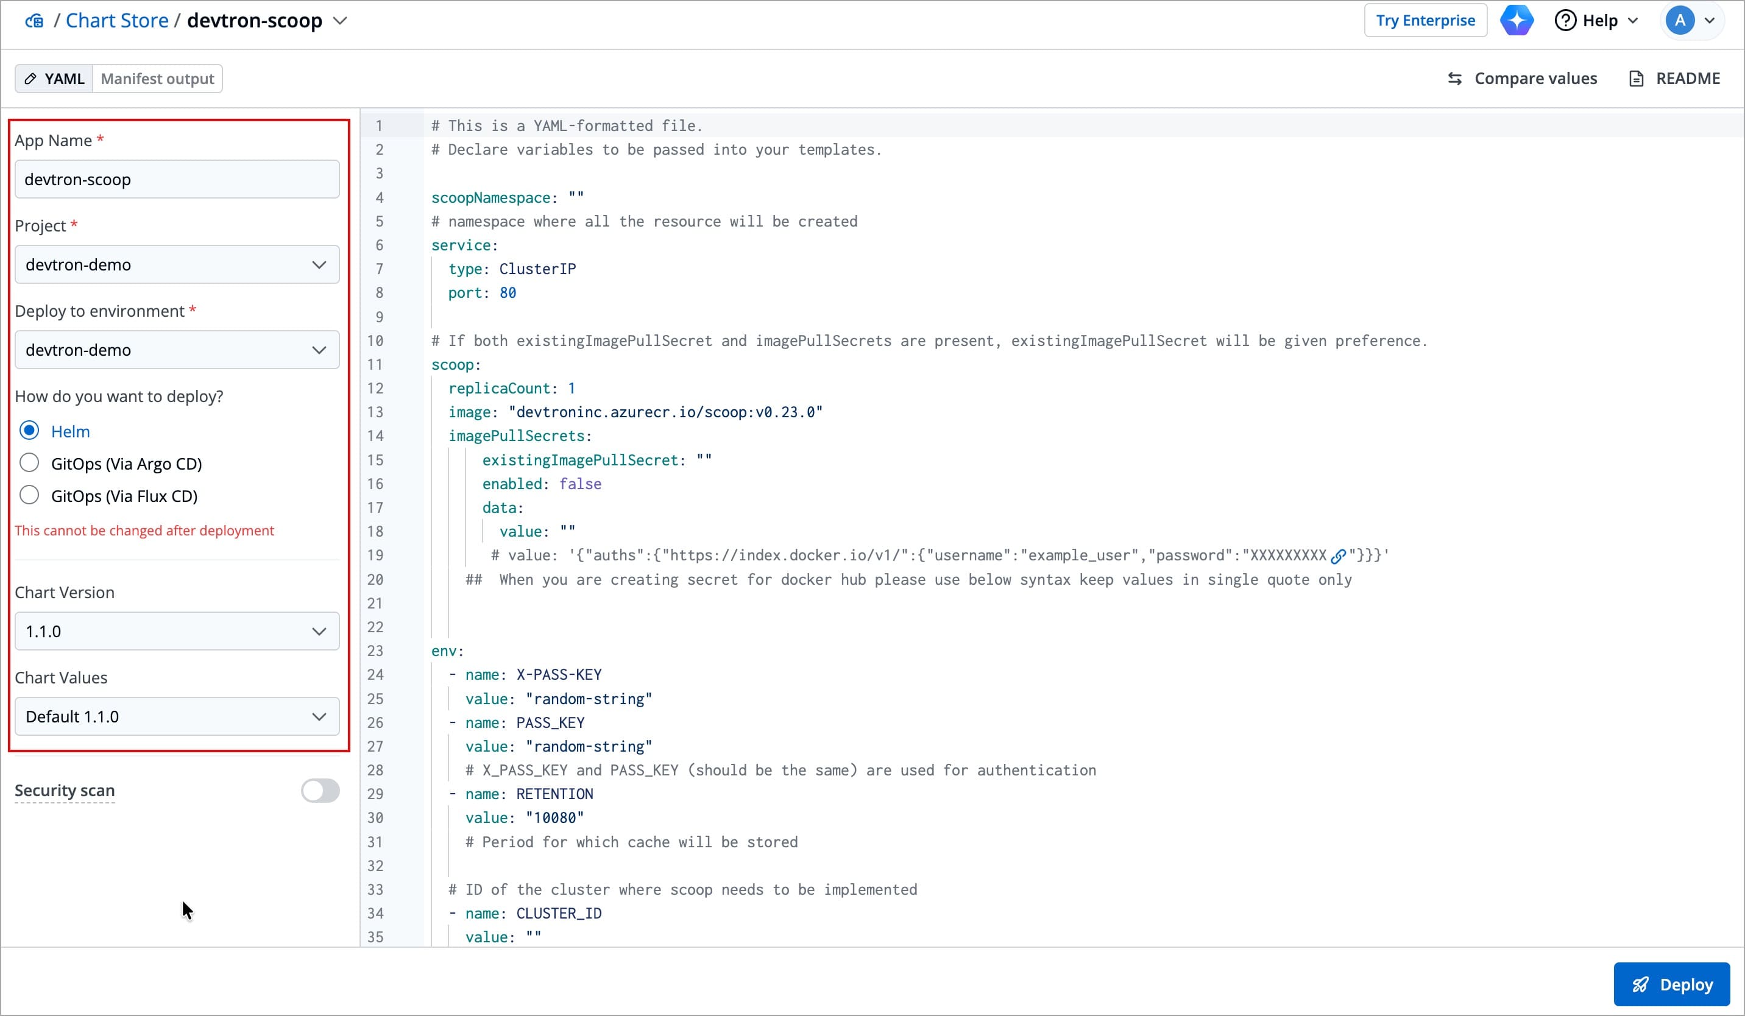Click the App Name input field
The width and height of the screenshot is (1745, 1016).
[177, 179]
